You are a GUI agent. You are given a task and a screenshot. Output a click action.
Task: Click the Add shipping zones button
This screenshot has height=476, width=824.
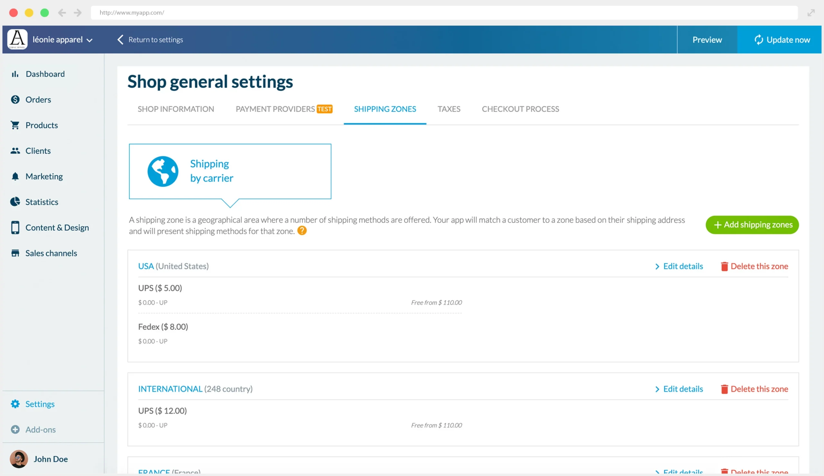752,225
